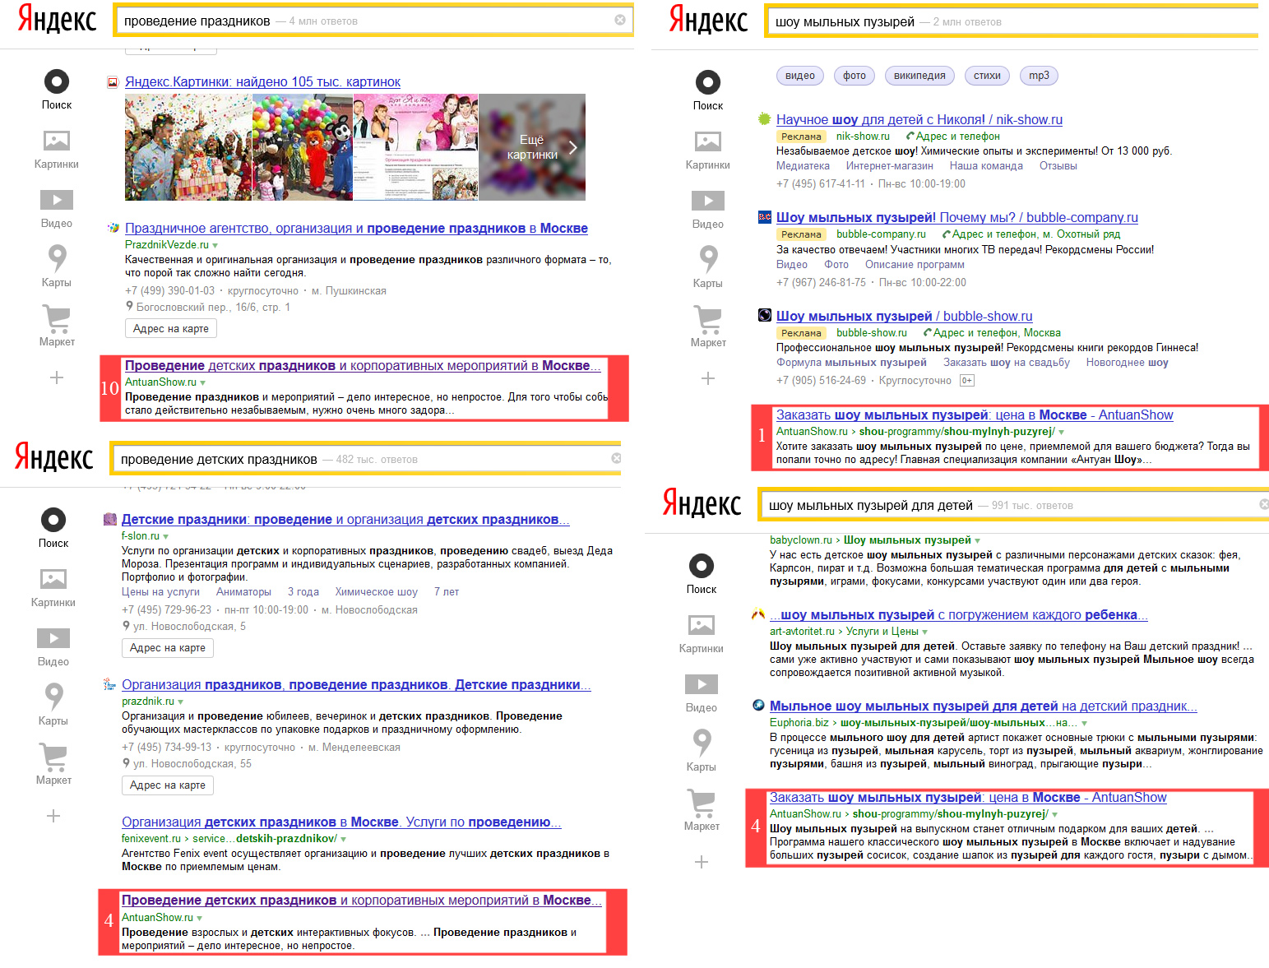Expand arrow after fenixevent.ru detskih-prazdnikov/ URL
1269x968 pixels.
(x=344, y=839)
